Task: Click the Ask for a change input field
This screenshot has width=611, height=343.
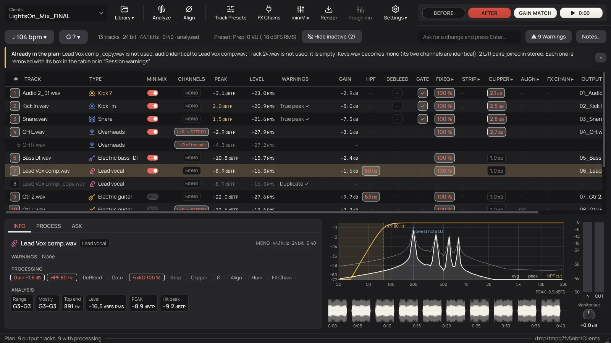Action: [469, 37]
